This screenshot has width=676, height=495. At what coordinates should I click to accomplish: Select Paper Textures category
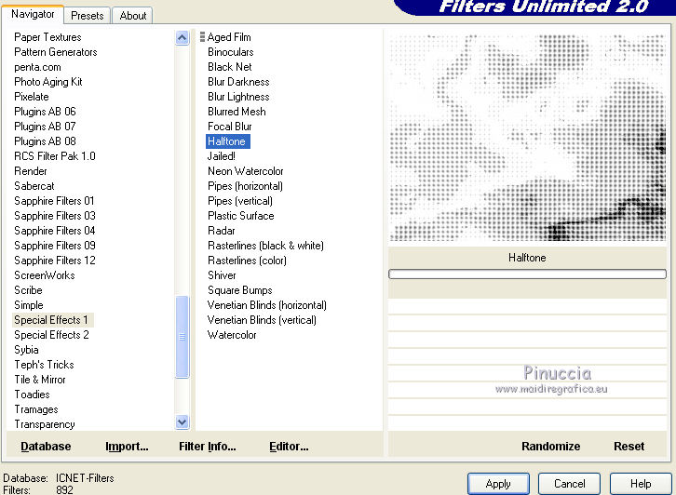[47, 37]
